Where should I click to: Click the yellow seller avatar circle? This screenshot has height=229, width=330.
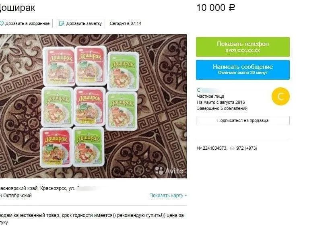[280, 97]
